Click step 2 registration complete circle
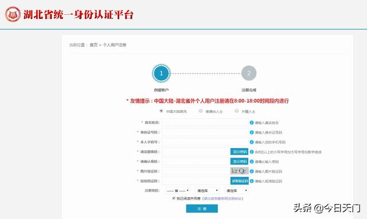Image resolution: width=367 pixels, height=219 pixels. pos(249,73)
